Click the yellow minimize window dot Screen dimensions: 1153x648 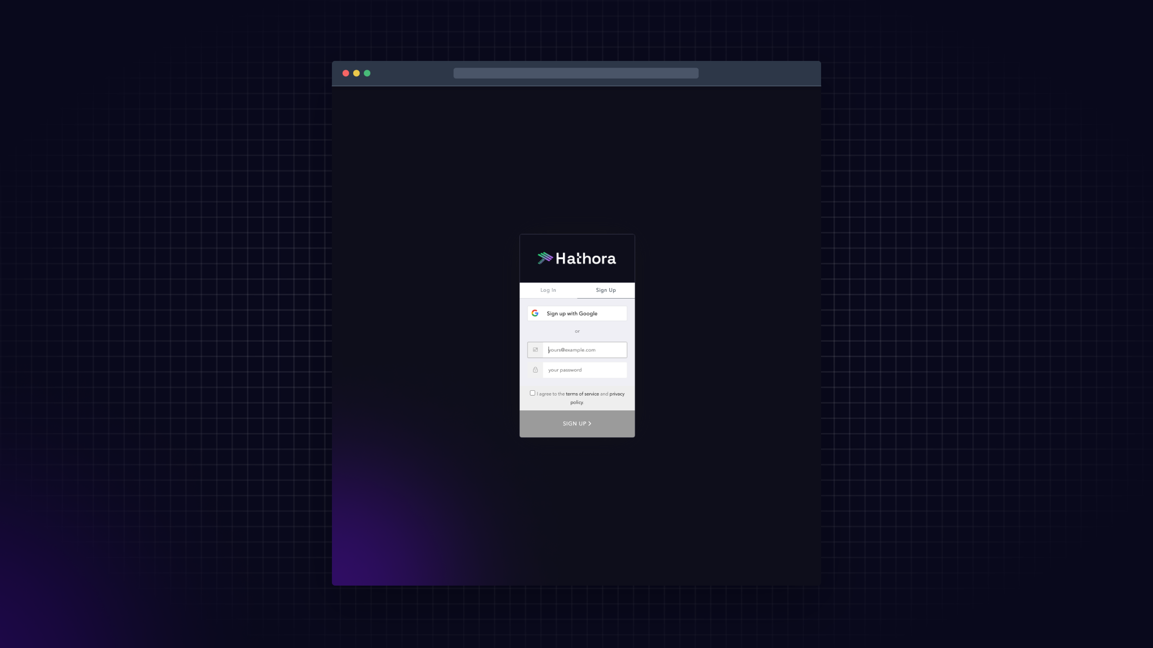(x=356, y=73)
